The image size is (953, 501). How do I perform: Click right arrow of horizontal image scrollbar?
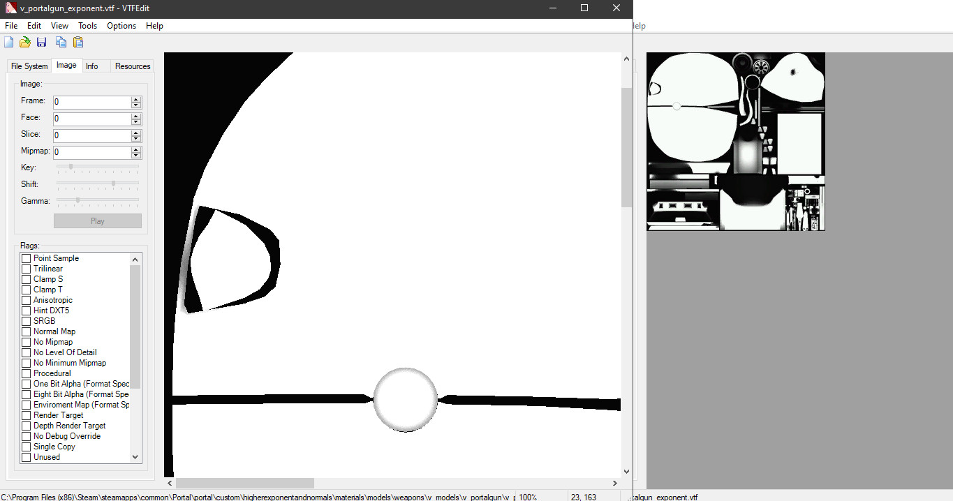(614, 483)
